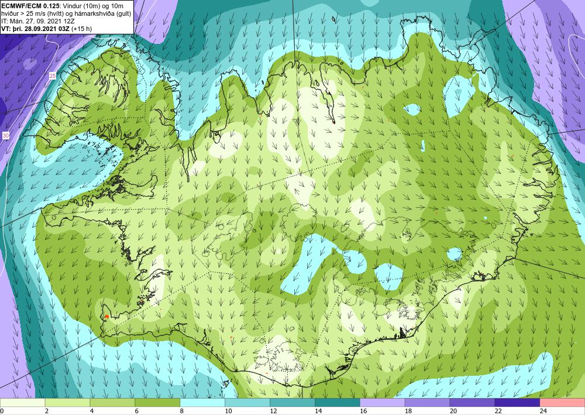This screenshot has height=415, width=585.
Task: Click the dark green 6–8 legend swatch
Action: click(157, 403)
